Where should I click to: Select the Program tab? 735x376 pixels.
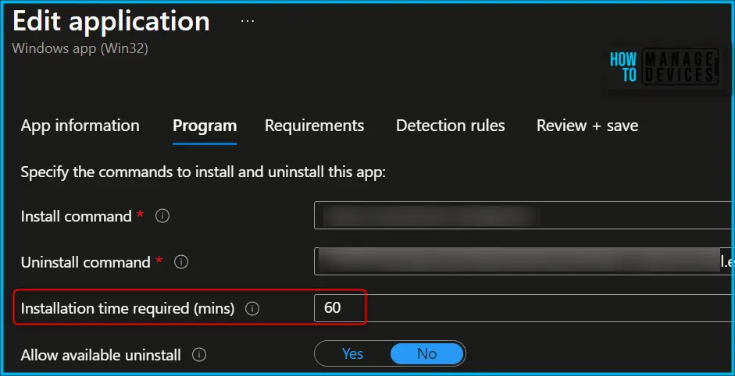point(205,126)
